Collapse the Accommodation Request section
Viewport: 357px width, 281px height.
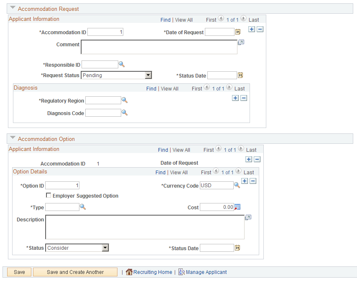(x=12, y=7)
